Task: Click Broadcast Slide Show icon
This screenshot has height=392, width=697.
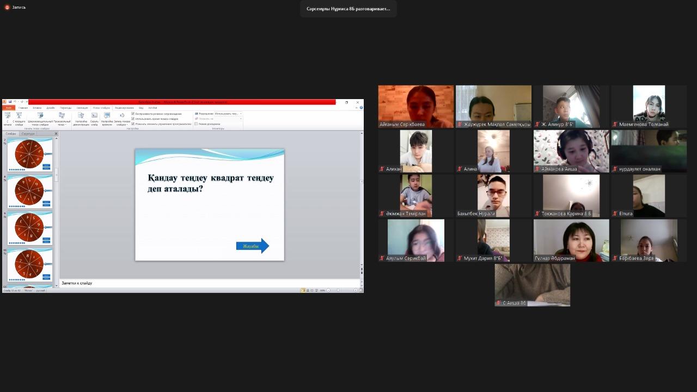Action: [x=40, y=116]
